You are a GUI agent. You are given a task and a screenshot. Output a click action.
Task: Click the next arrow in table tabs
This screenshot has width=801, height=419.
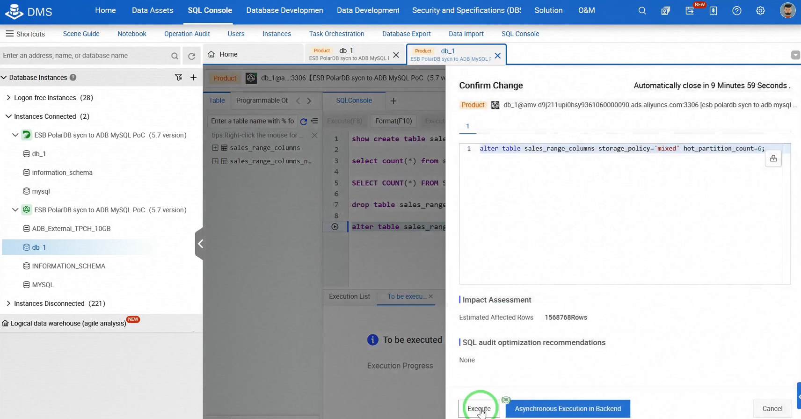click(x=309, y=101)
